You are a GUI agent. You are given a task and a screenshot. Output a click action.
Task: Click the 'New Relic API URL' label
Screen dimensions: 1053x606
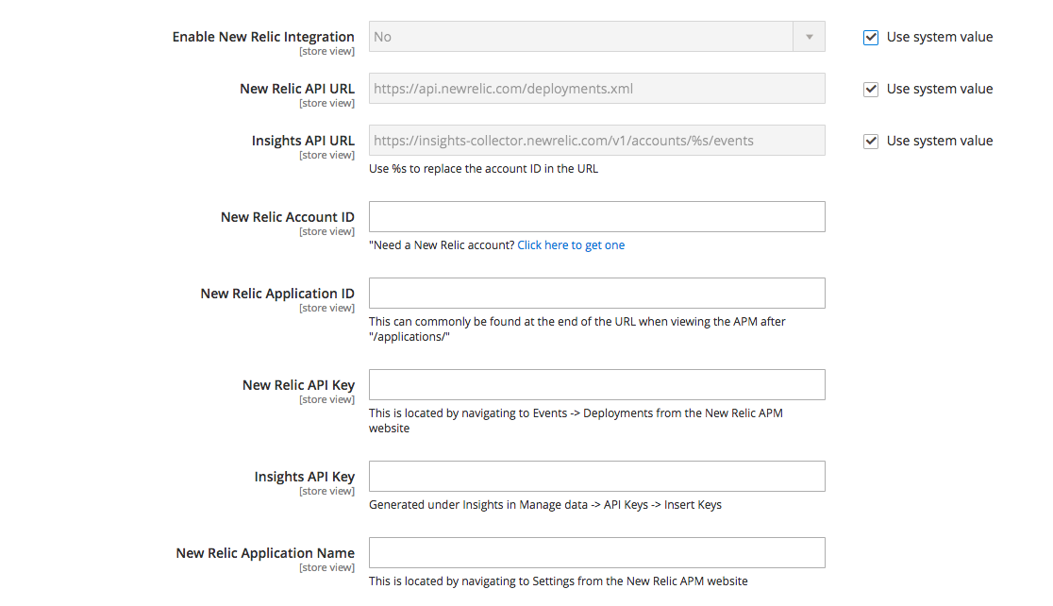(297, 89)
